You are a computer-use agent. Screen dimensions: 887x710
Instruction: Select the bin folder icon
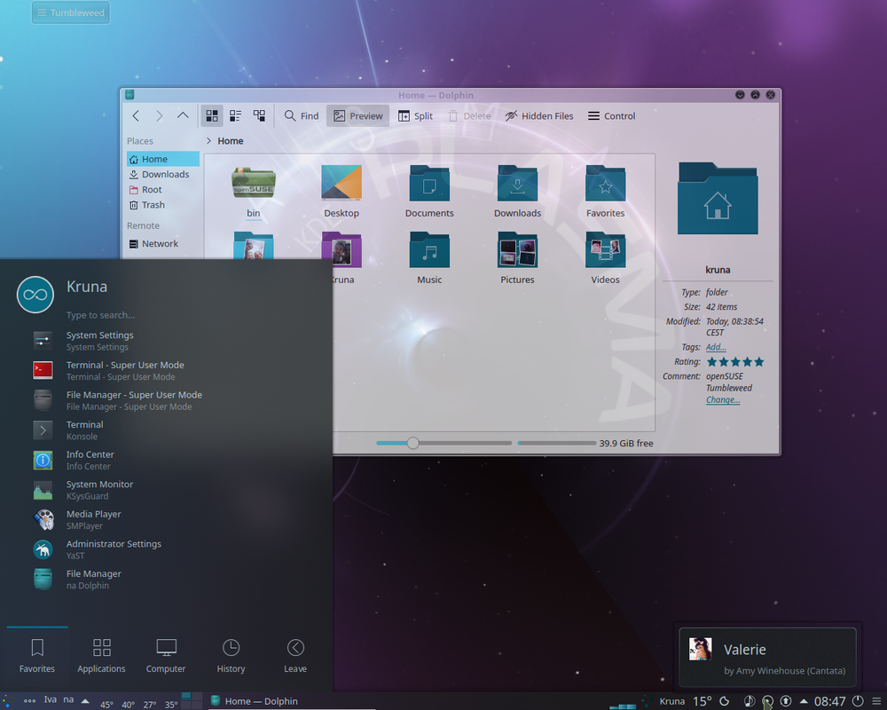click(254, 184)
